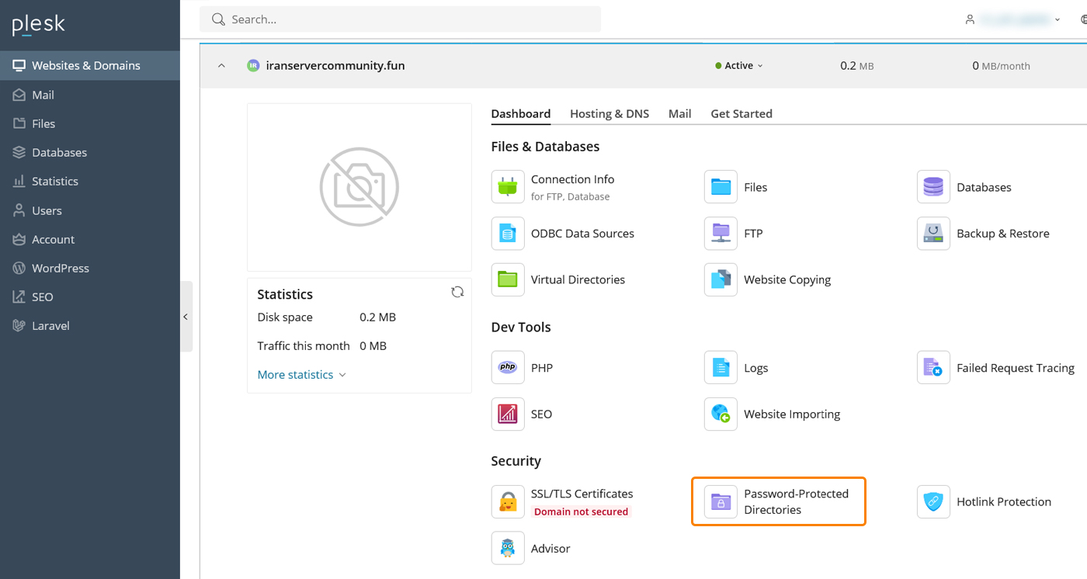Open the Backup & Restore icon
Image resolution: width=1087 pixels, height=579 pixels.
[933, 234]
